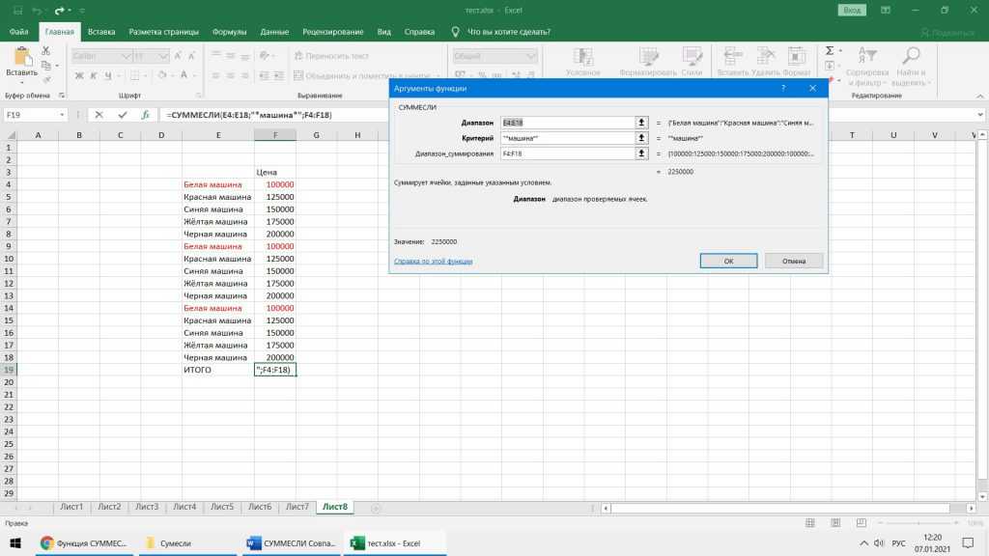Click range-select icon beside Диапазон_суммирования field

point(641,153)
